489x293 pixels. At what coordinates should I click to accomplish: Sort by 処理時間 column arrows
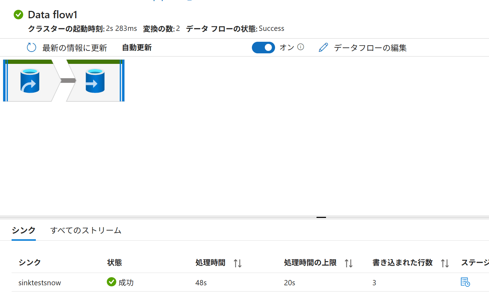click(237, 263)
